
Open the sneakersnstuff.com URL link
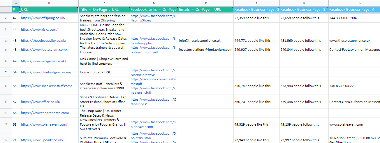46,86
